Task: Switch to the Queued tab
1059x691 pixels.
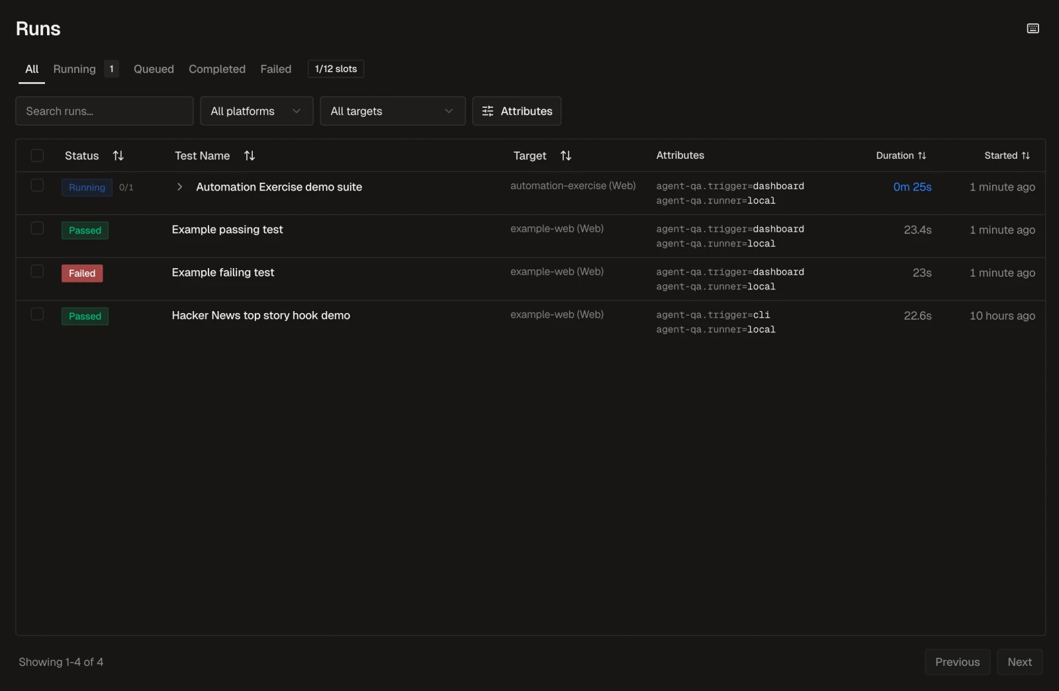Action: 154,69
